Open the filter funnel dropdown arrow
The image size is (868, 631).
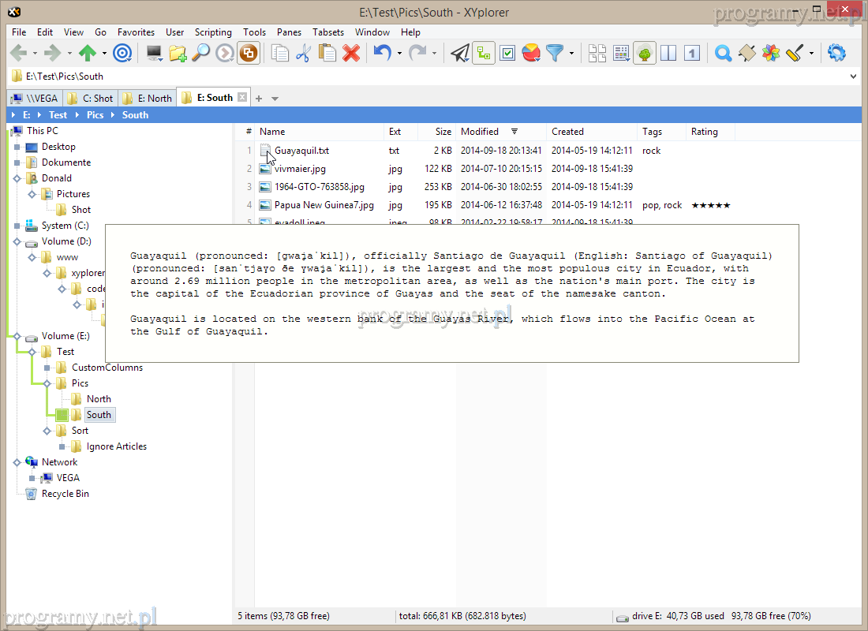click(571, 54)
